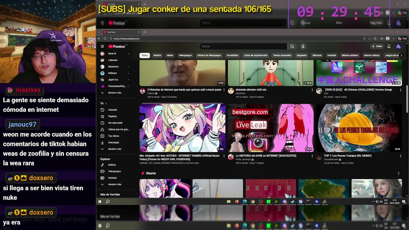
Task: Select the Música filter chip
Action: [158, 55]
